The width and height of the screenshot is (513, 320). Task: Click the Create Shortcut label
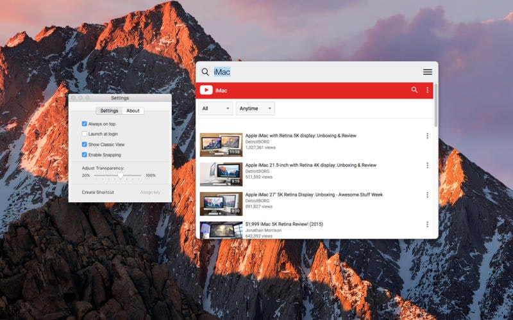point(98,193)
